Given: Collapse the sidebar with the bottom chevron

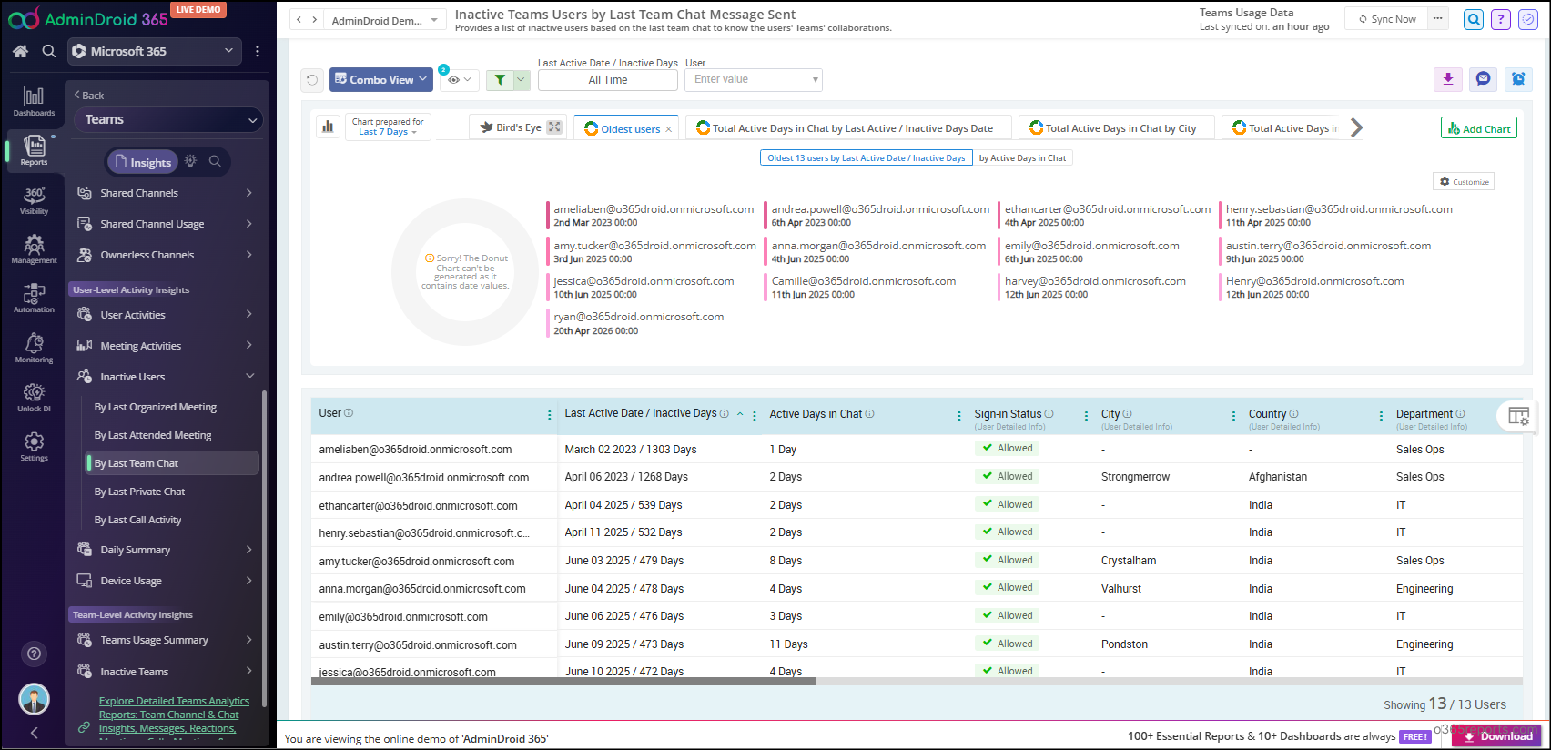Looking at the screenshot, I should pos(34,733).
